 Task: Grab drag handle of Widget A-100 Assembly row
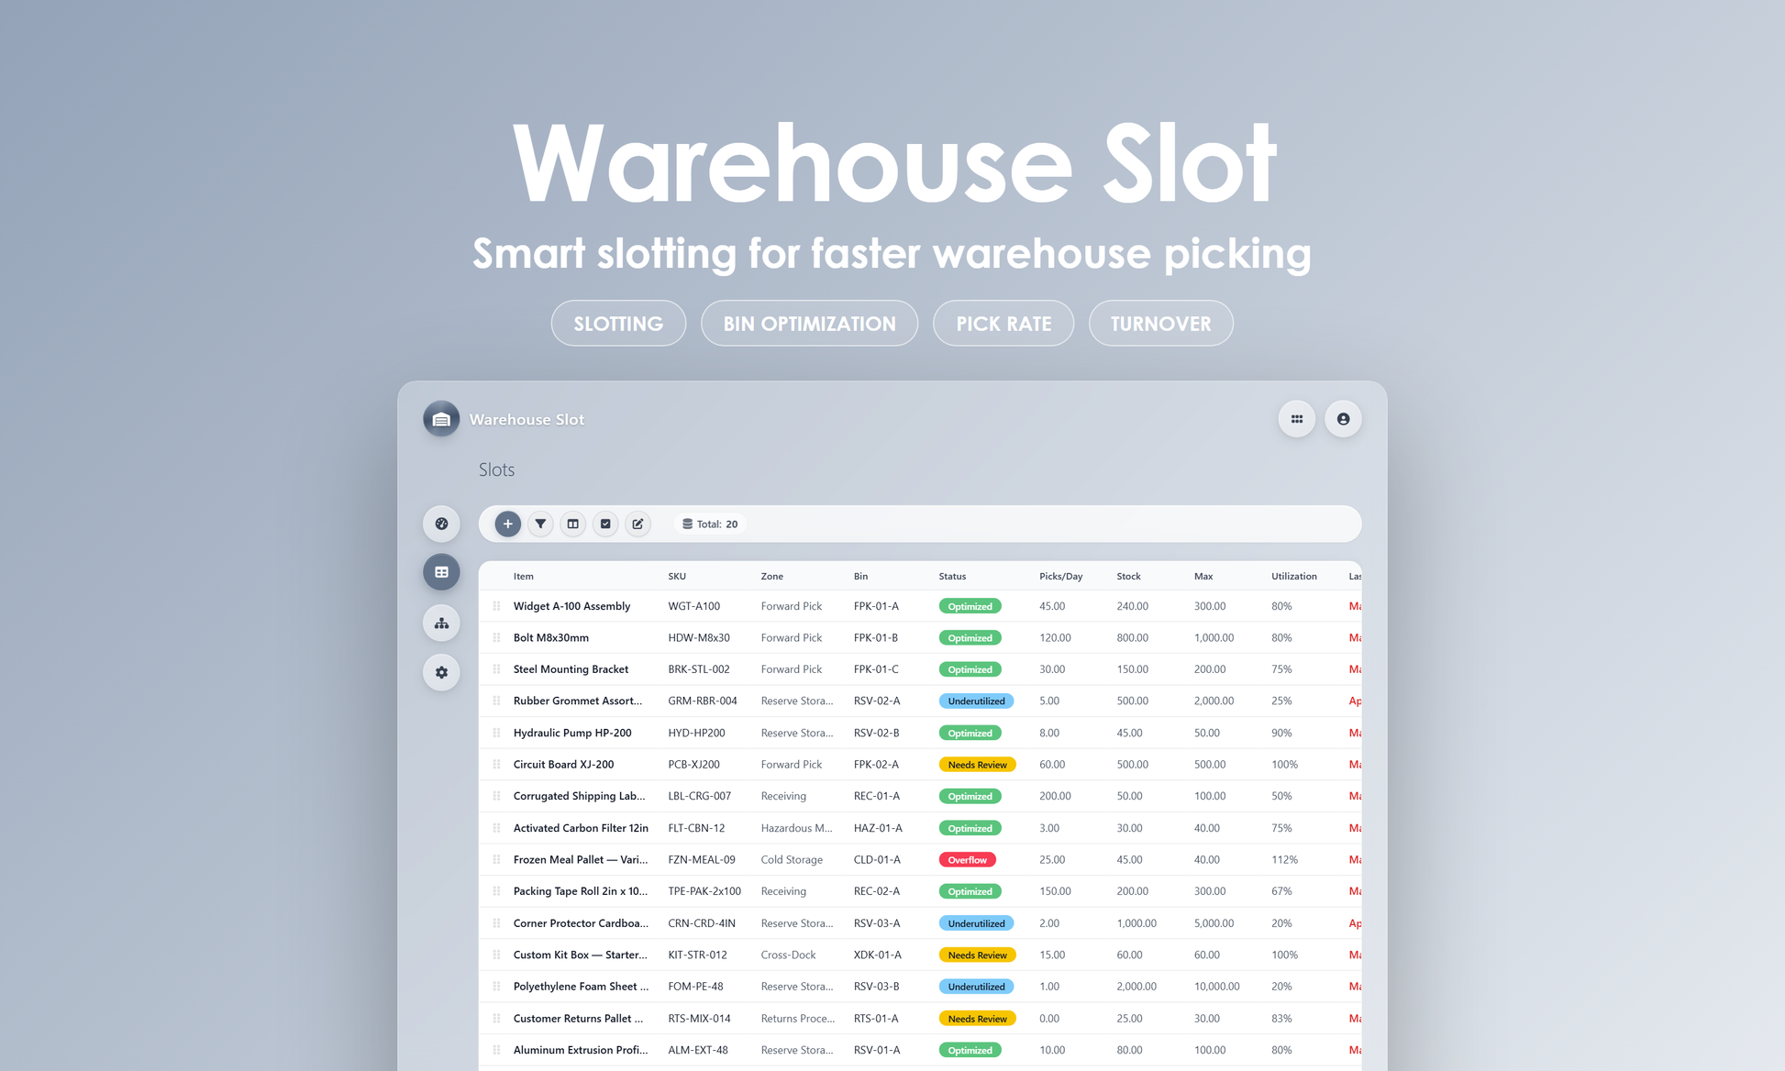tap(496, 606)
